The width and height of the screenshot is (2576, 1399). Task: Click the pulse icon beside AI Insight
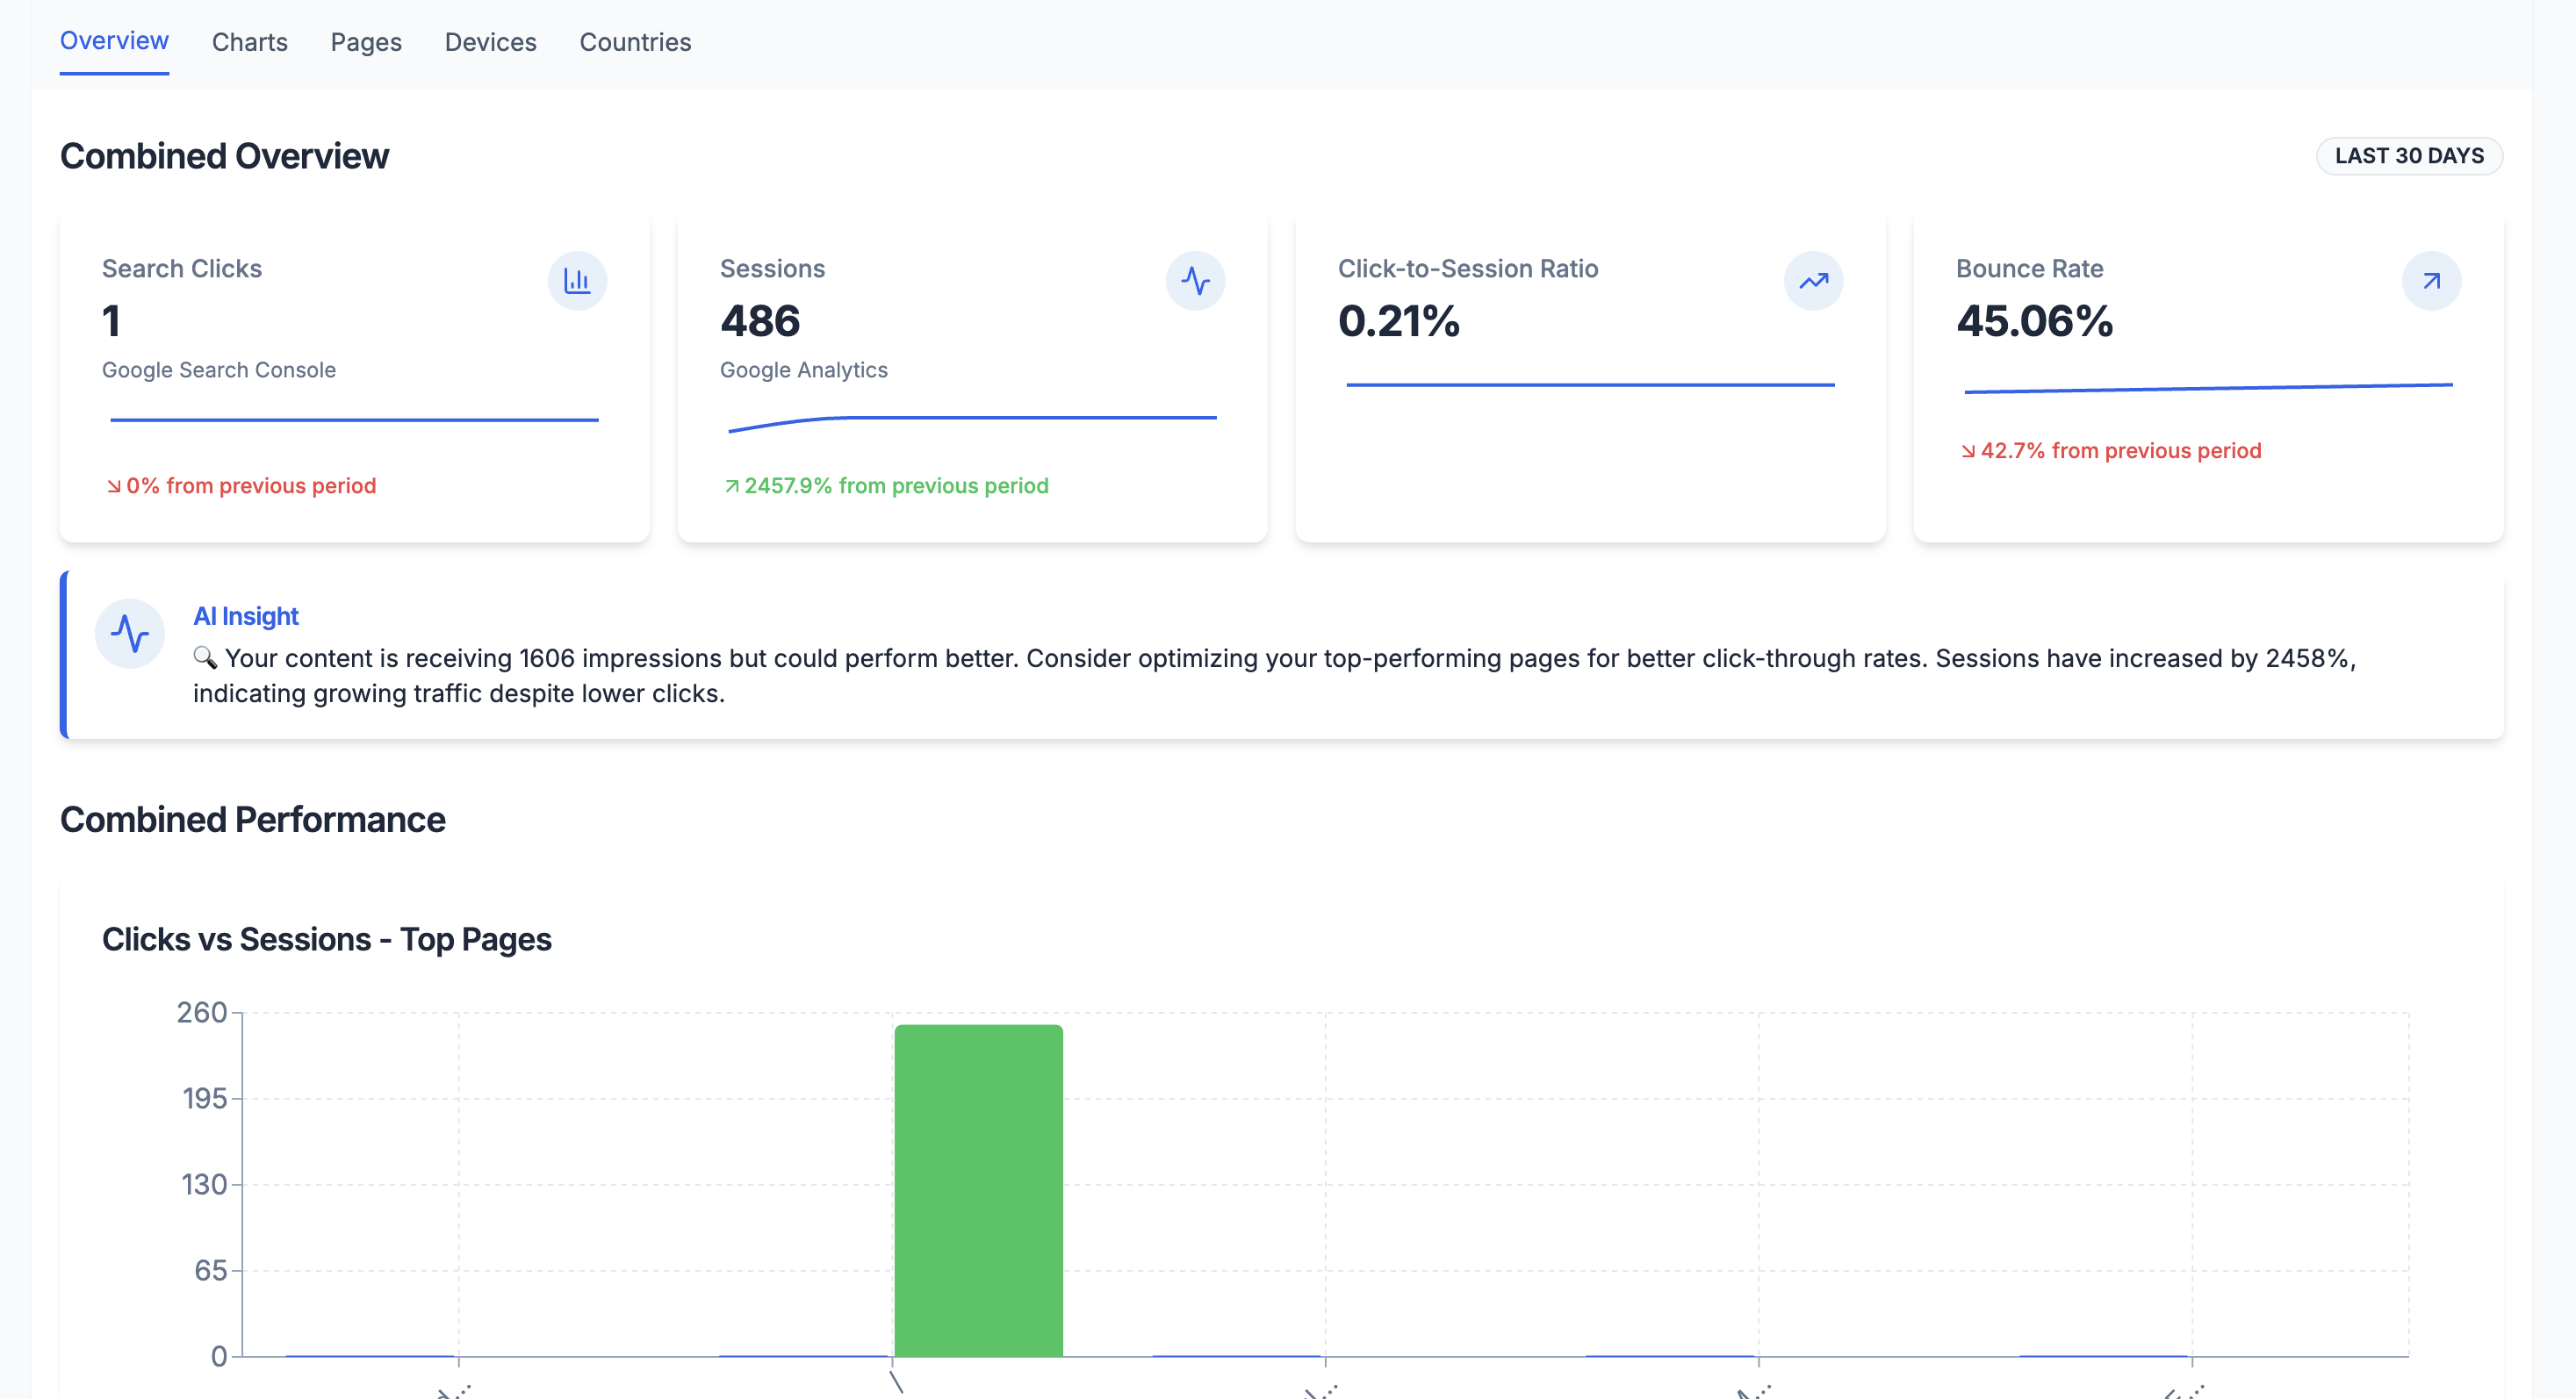tap(130, 634)
